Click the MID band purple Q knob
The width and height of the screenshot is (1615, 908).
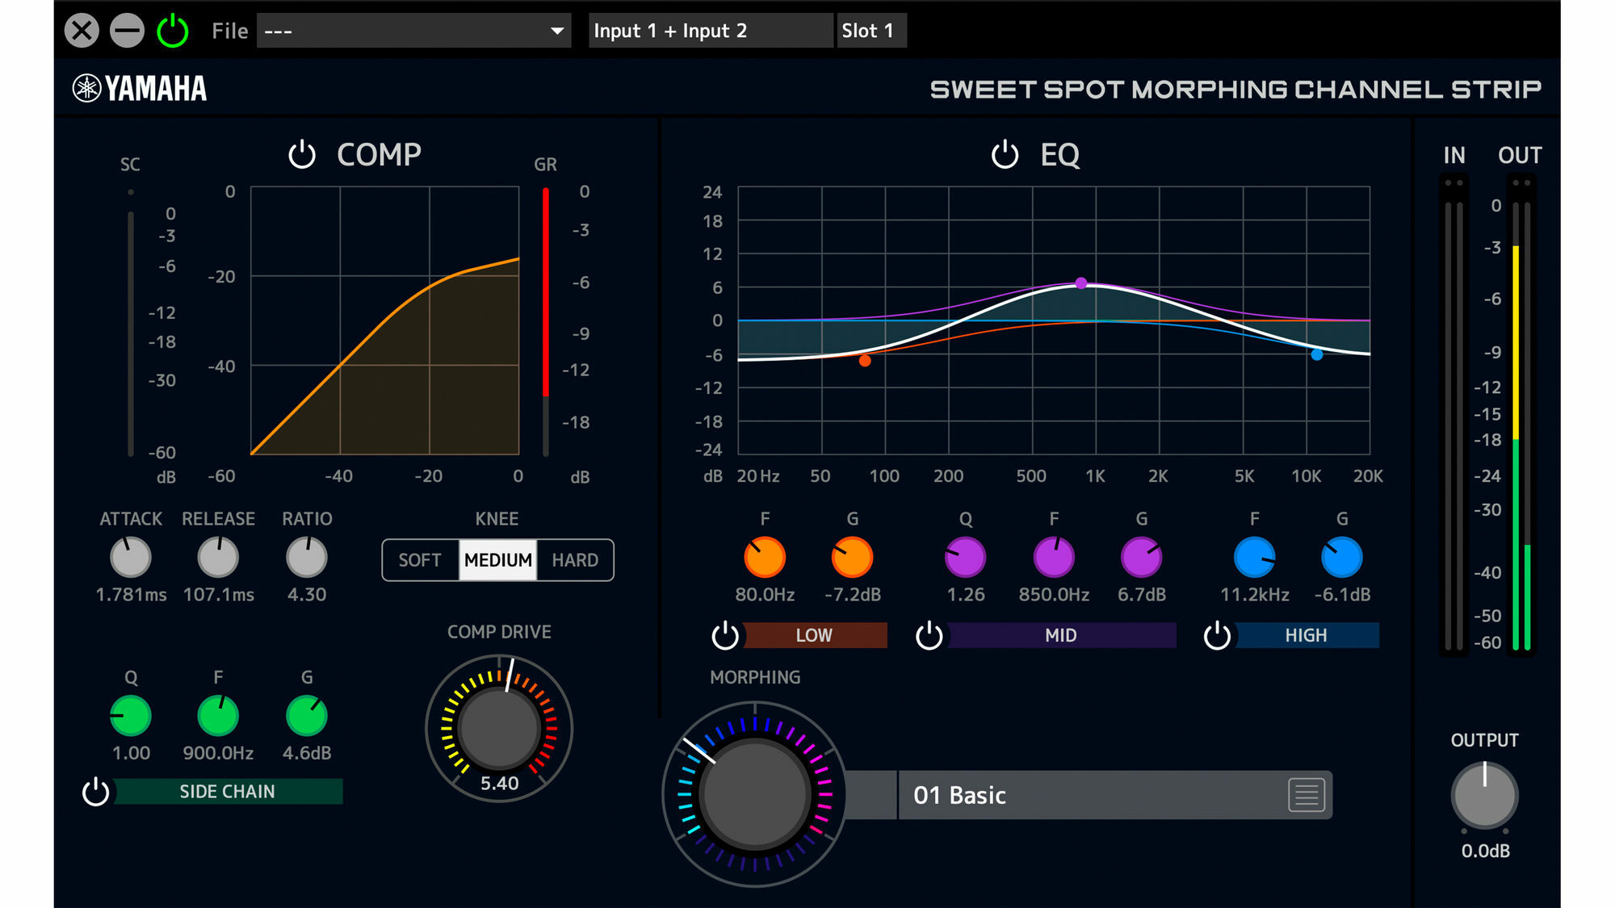pyautogui.click(x=966, y=557)
